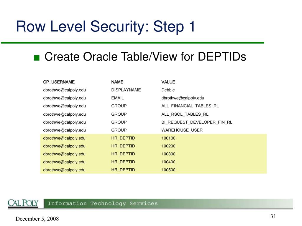This screenshot has height=226, width=302.
Task: Select the value 'Debbie'
Action: [x=168, y=90]
